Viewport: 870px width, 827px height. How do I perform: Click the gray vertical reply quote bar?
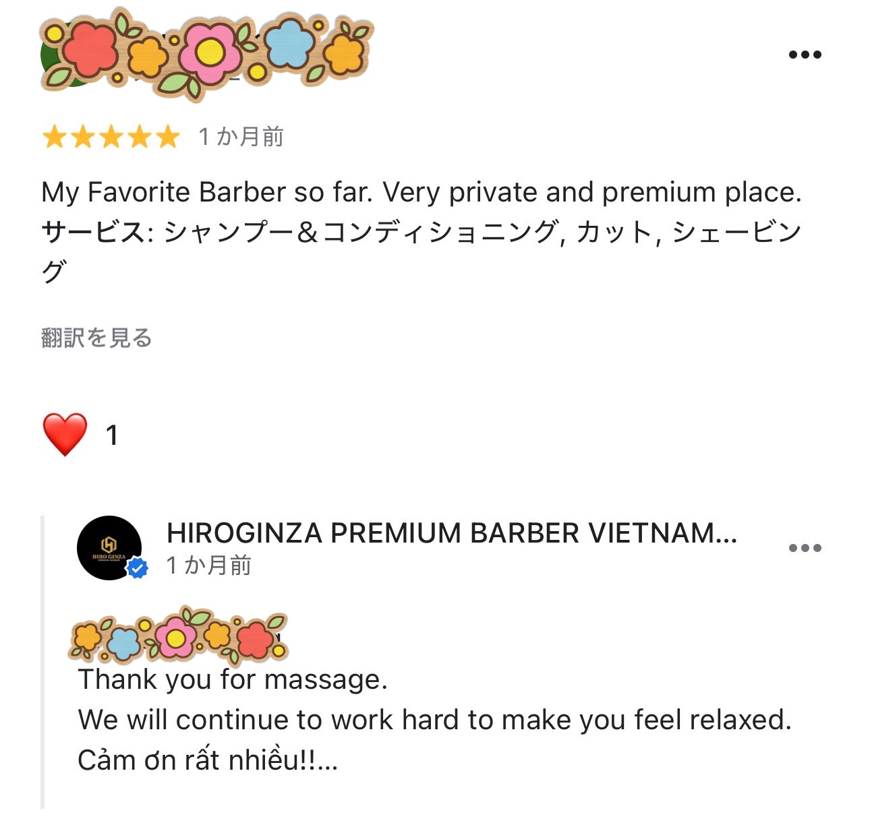click(x=42, y=662)
